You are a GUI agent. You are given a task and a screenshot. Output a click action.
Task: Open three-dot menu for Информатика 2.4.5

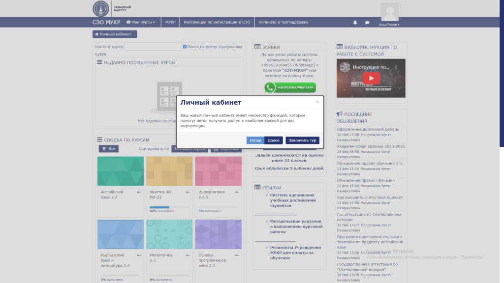pyautogui.click(x=236, y=192)
